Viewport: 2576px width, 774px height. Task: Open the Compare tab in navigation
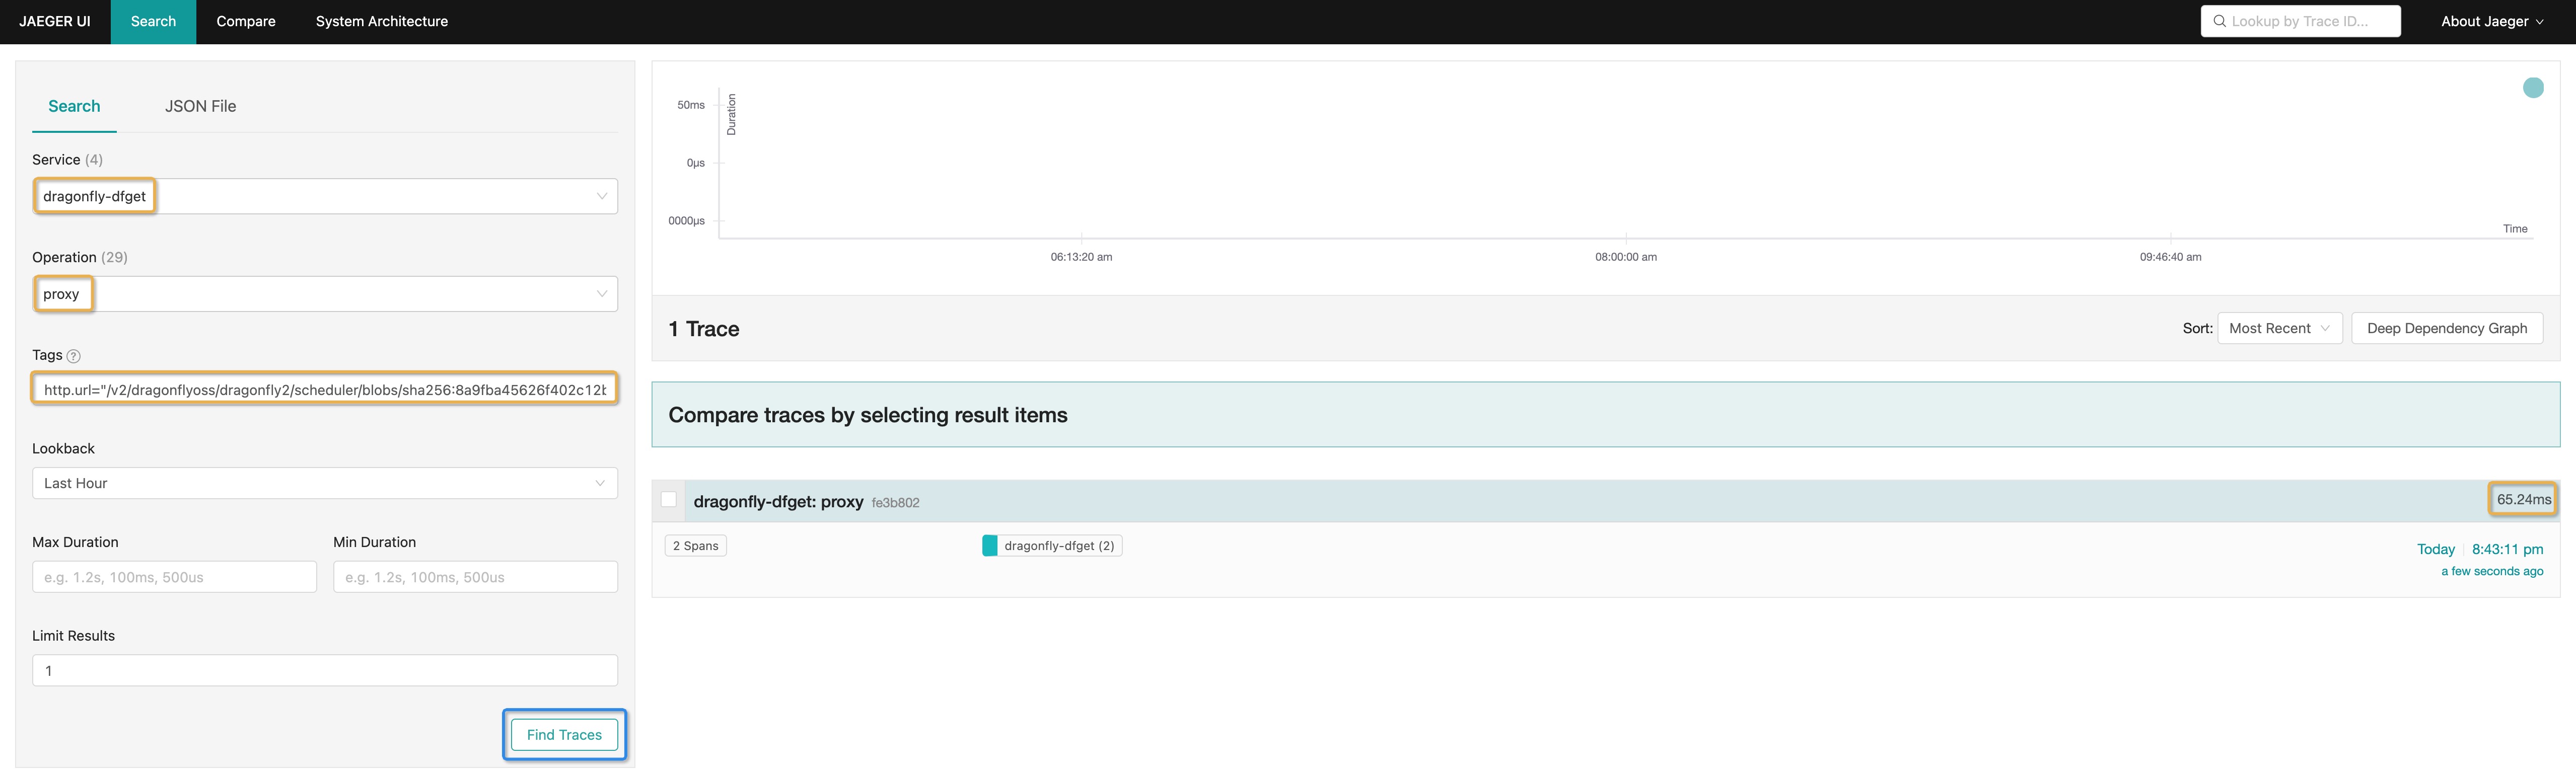[x=246, y=21]
